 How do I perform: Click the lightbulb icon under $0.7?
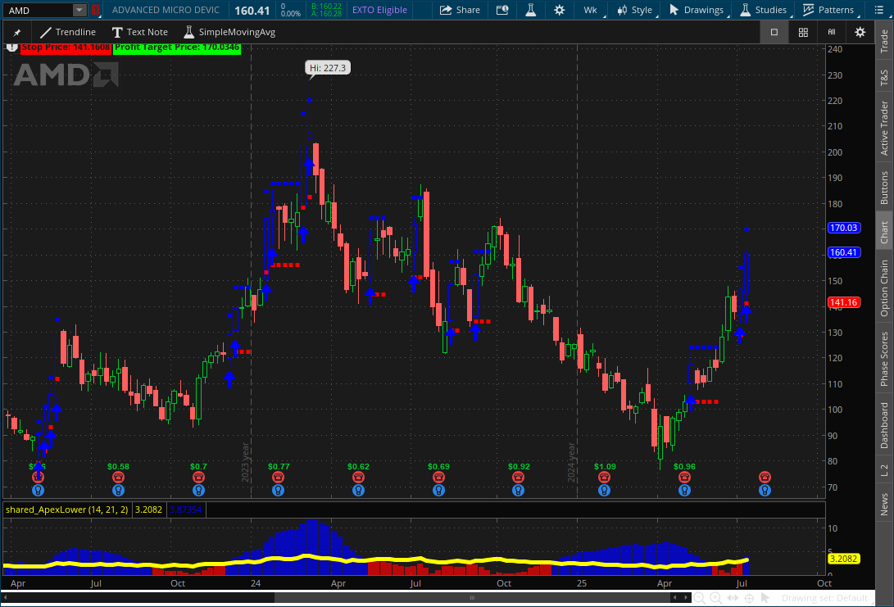coord(198,490)
